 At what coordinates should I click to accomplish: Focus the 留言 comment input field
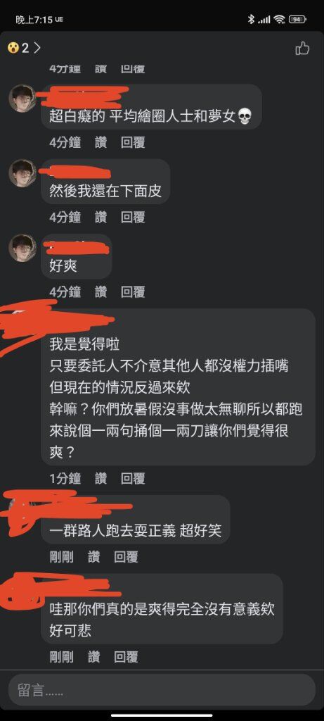pyautogui.click(x=162, y=690)
